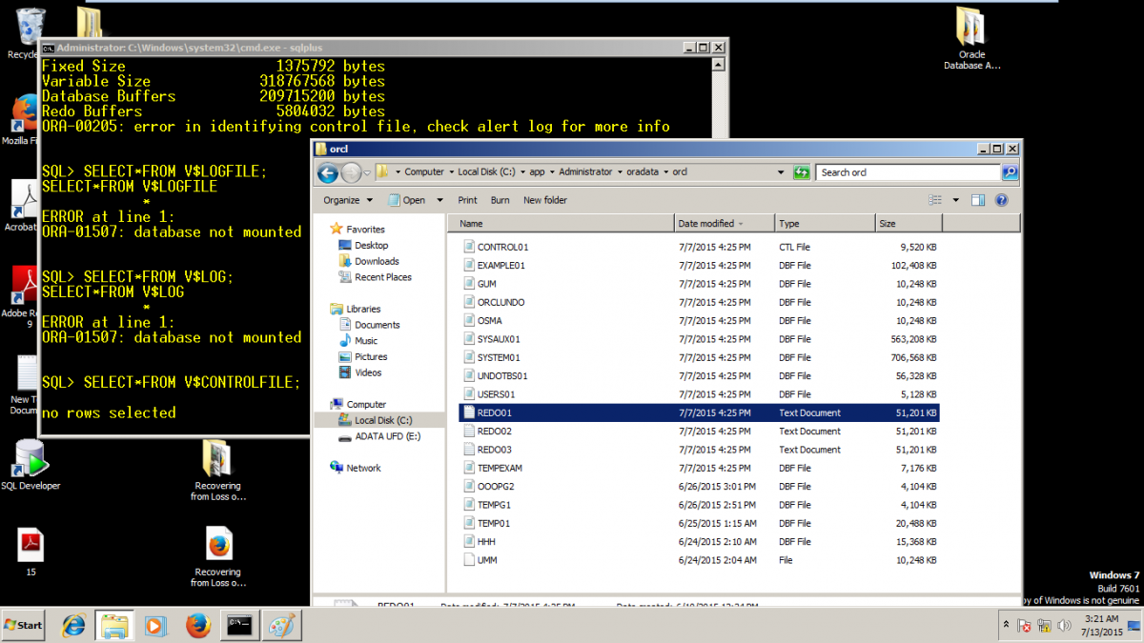
Task: Open the Windows Media Player taskbar icon
Action: [x=155, y=626]
